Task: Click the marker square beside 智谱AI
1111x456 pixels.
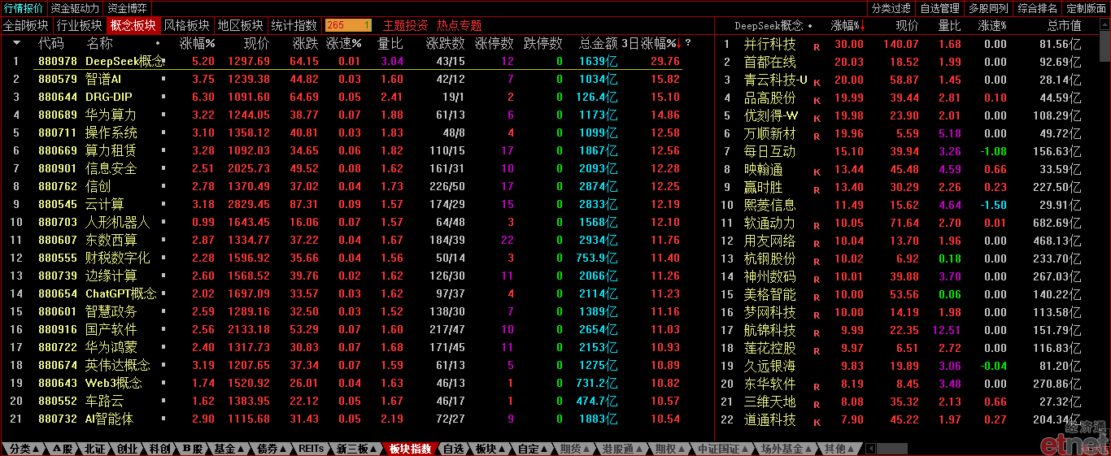Action: [x=163, y=79]
